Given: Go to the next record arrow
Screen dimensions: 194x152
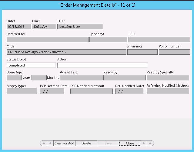Looking at the screenshot, I should (x=144, y=143).
